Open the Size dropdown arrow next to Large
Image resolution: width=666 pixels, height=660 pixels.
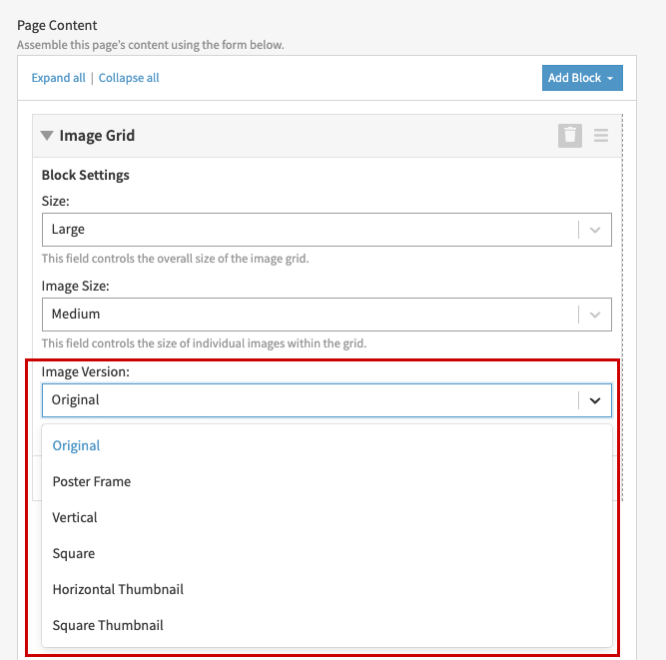[595, 230]
